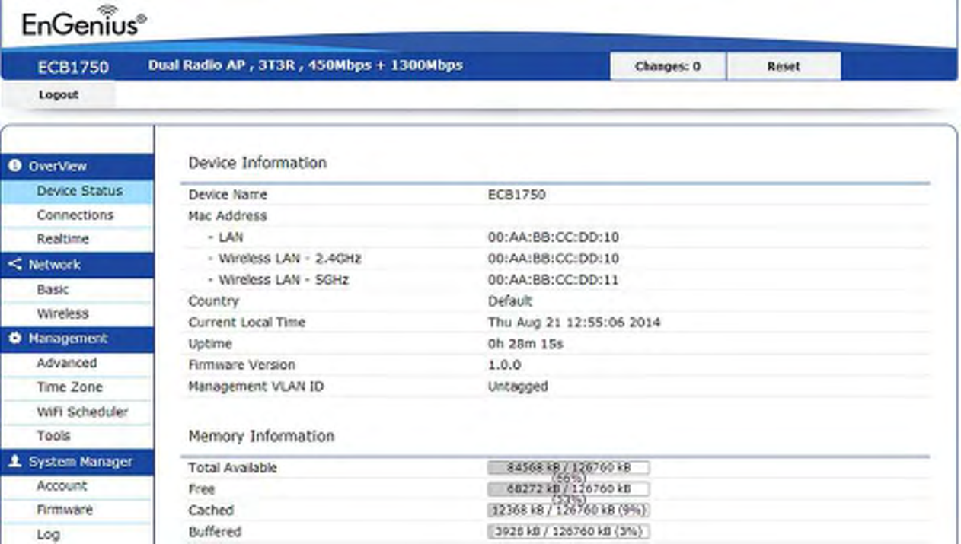Click the Changes: 0 button
The height and width of the screenshot is (544, 961).
click(668, 66)
